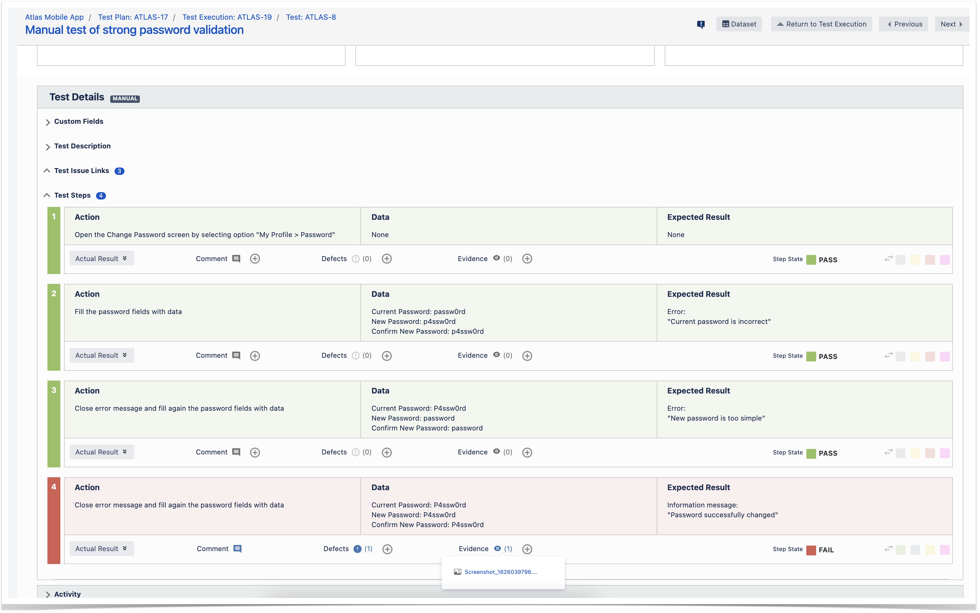The height and width of the screenshot is (613, 980).
Task: Open Actual Result dropdown for step 3
Action: (102, 452)
